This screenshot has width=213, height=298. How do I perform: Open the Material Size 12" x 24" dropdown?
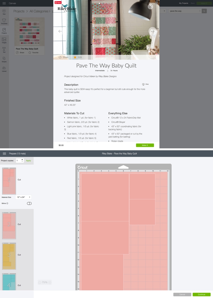23,197
